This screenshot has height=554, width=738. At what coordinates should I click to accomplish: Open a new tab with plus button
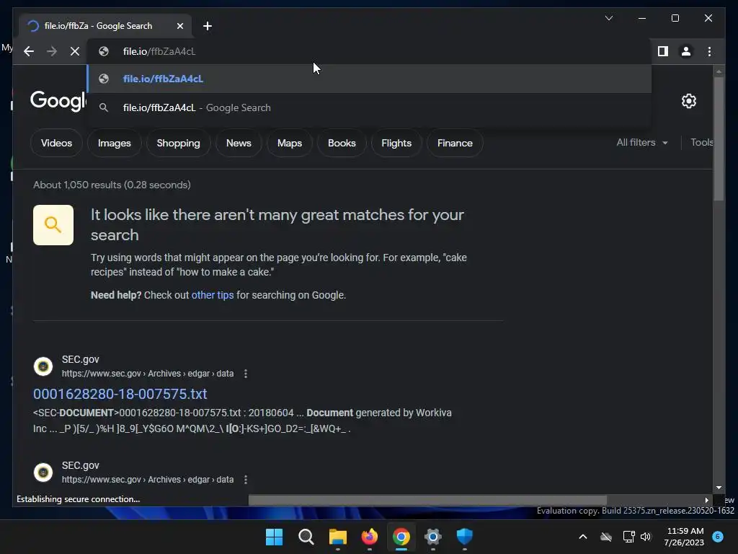click(x=208, y=26)
